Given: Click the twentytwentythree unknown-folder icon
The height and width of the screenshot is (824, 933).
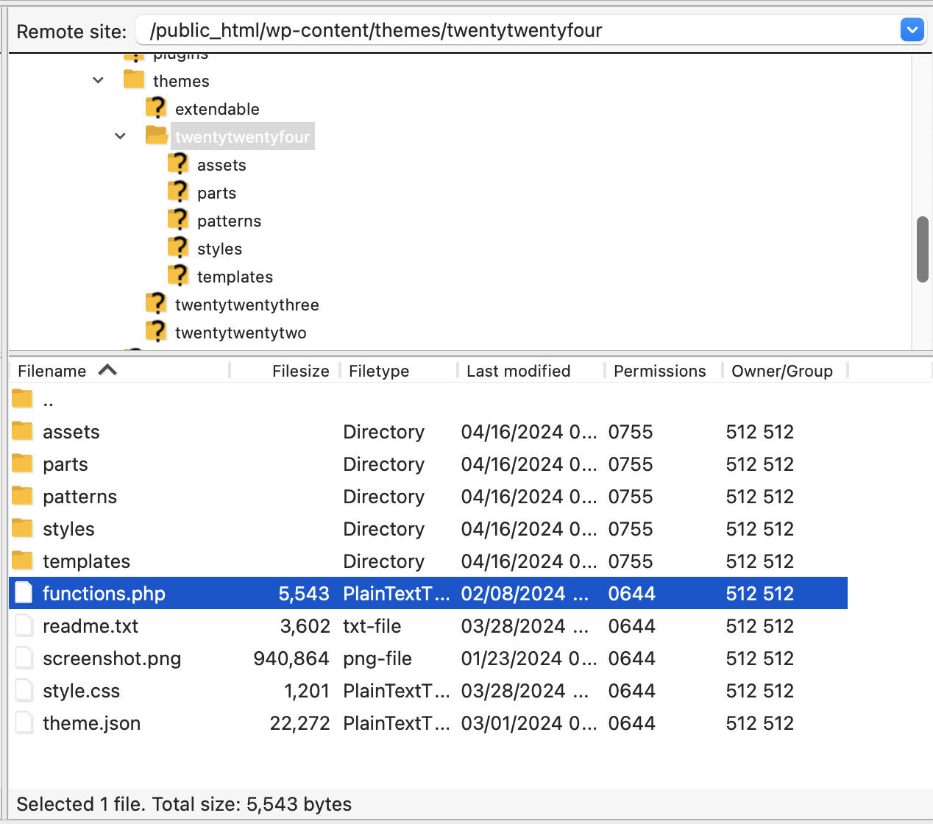Looking at the screenshot, I should [156, 303].
